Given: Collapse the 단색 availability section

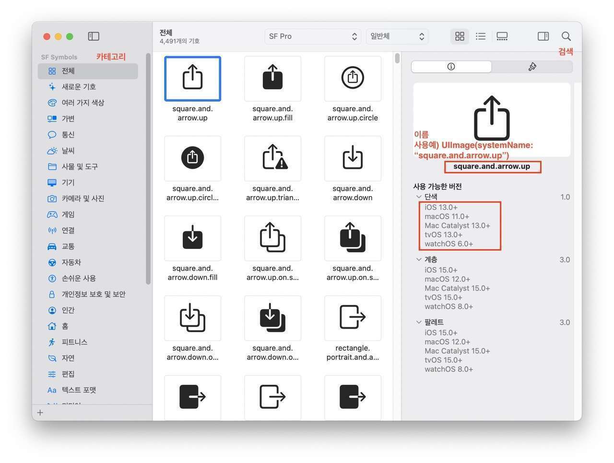Looking at the screenshot, I should coord(419,197).
